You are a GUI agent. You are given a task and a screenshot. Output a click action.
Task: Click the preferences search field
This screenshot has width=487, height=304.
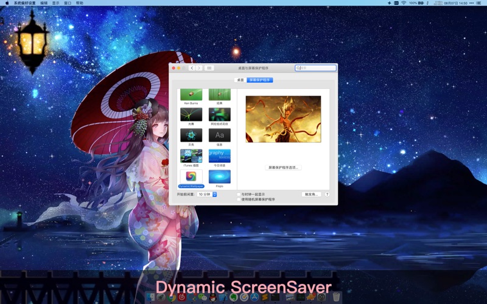click(315, 68)
